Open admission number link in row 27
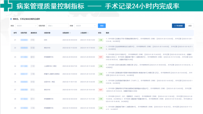 click(24, 90)
